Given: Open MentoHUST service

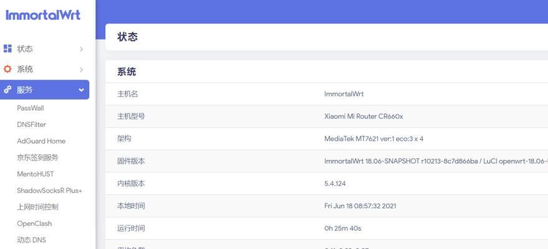Looking at the screenshot, I should [x=35, y=174].
